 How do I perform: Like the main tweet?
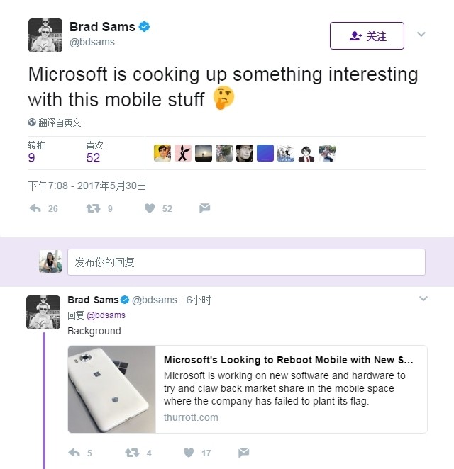click(150, 208)
